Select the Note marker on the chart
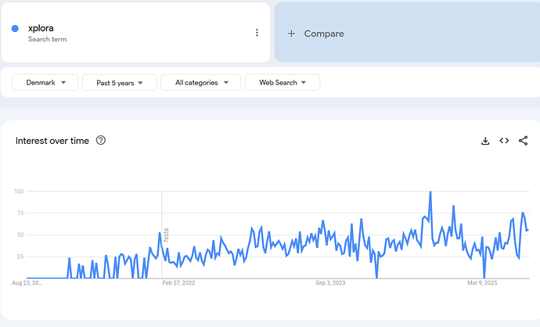 166,234
